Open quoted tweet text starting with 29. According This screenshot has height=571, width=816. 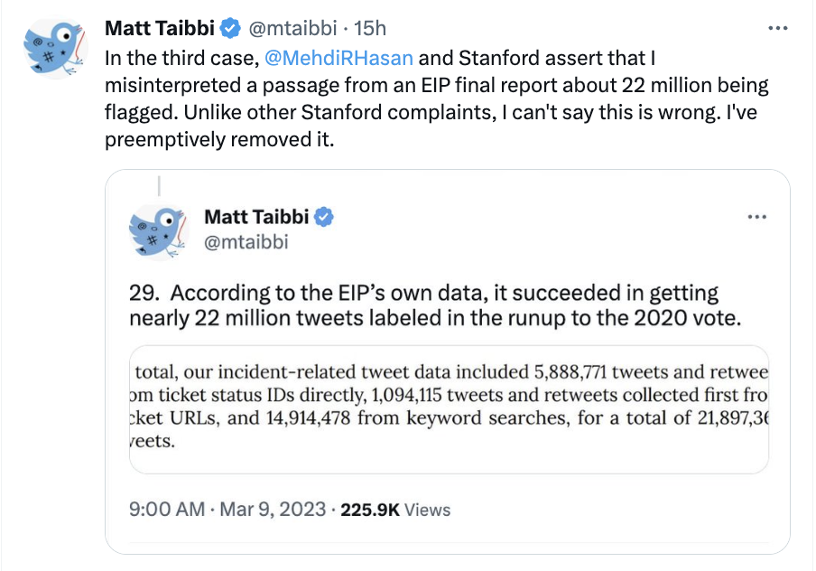point(435,305)
